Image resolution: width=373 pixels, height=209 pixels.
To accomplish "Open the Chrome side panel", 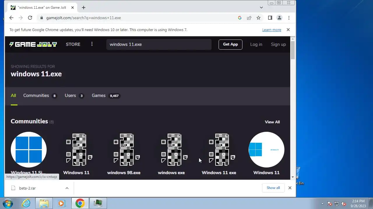I will 270,18.
